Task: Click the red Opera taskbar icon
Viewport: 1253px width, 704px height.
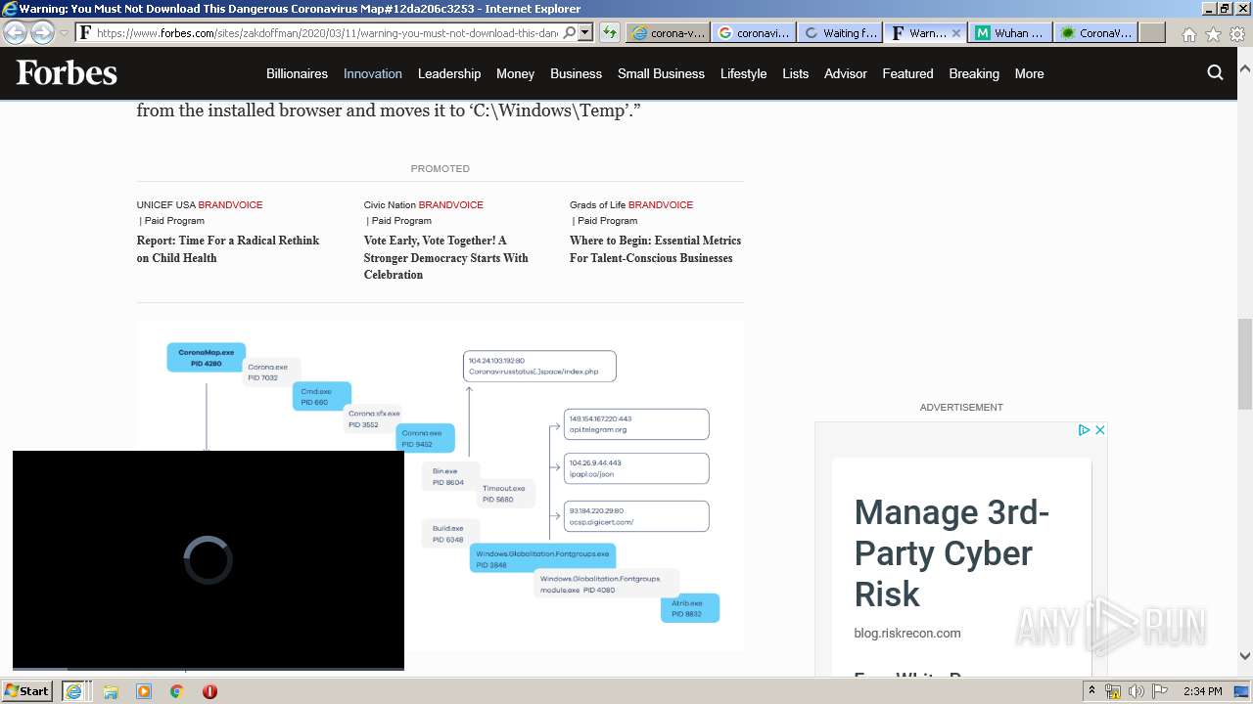Action: pyautogui.click(x=209, y=691)
